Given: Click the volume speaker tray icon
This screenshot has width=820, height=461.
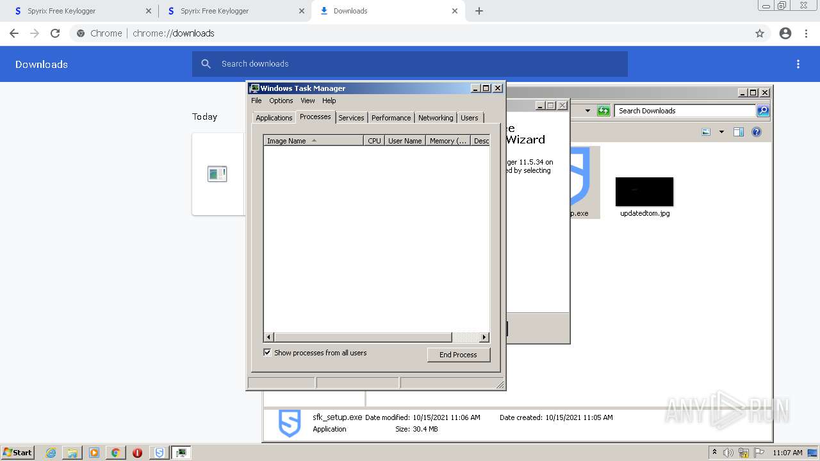Looking at the screenshot, I should [x=728, y=453].
